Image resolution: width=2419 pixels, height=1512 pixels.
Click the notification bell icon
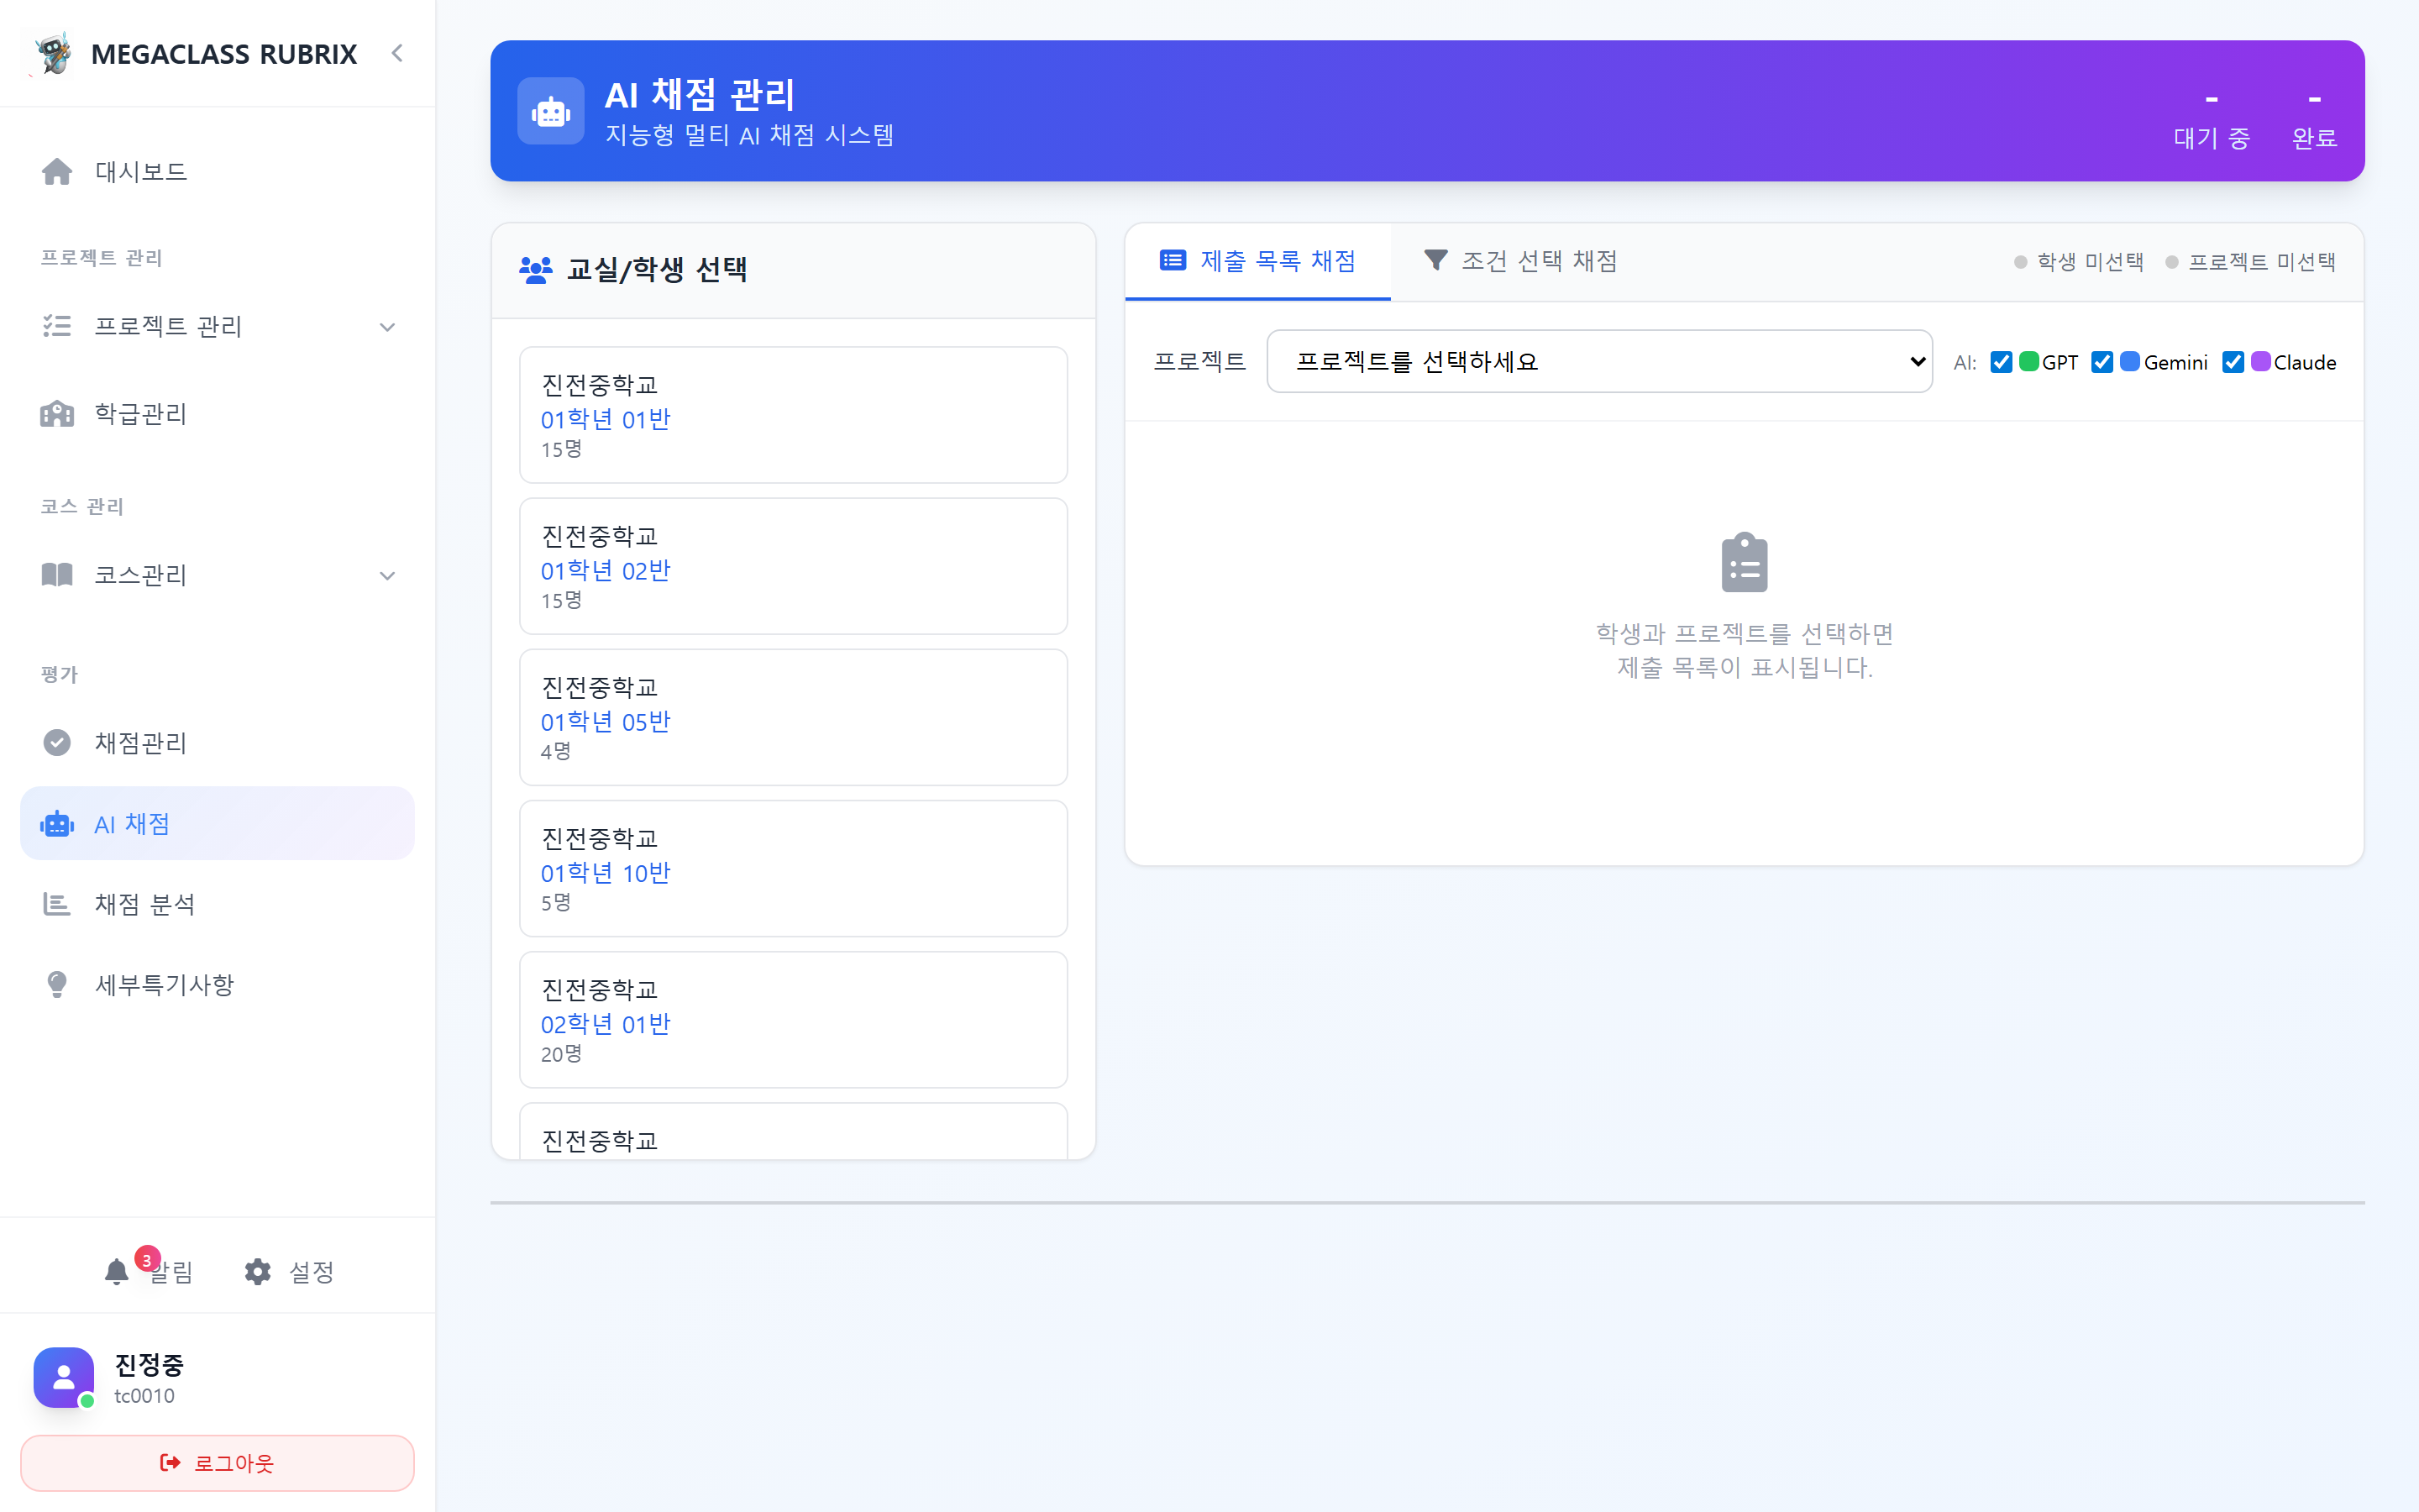[x=116, y=1271]
